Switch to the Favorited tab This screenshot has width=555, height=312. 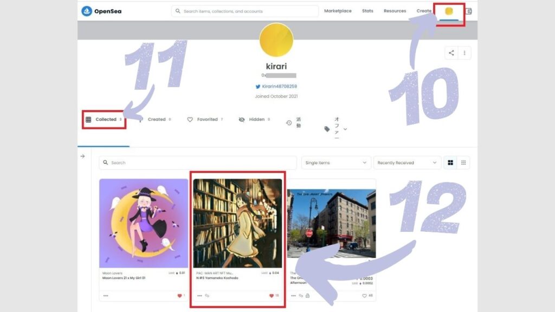(x=205, y=120)
